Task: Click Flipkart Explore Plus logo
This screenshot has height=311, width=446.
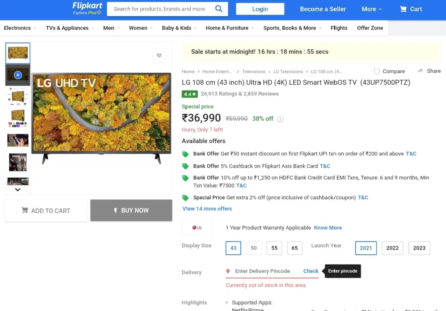Action: pos(87,8)
